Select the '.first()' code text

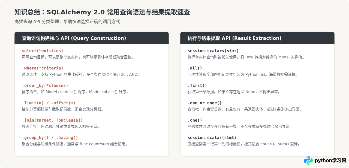click(x=197, y=85)
